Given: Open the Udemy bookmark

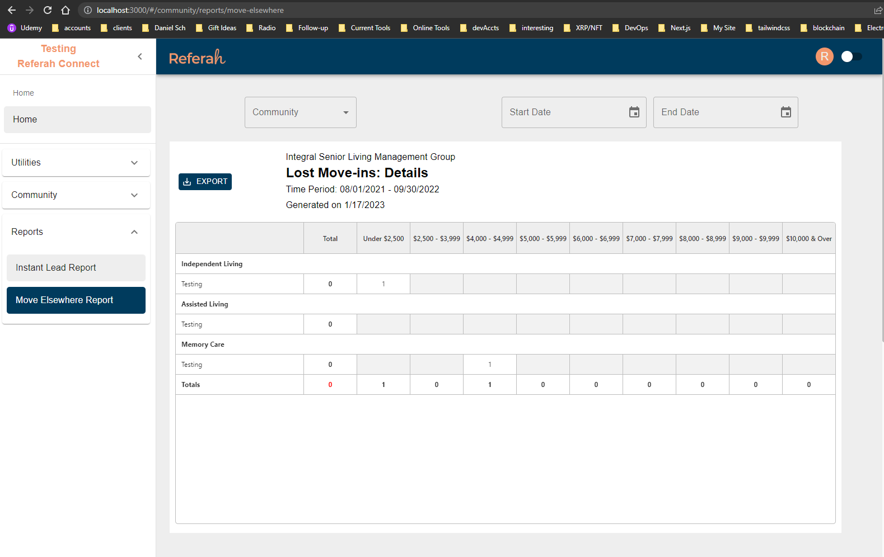Looking at the screenshot, I should pyautogui.click(x=25, y=28).
